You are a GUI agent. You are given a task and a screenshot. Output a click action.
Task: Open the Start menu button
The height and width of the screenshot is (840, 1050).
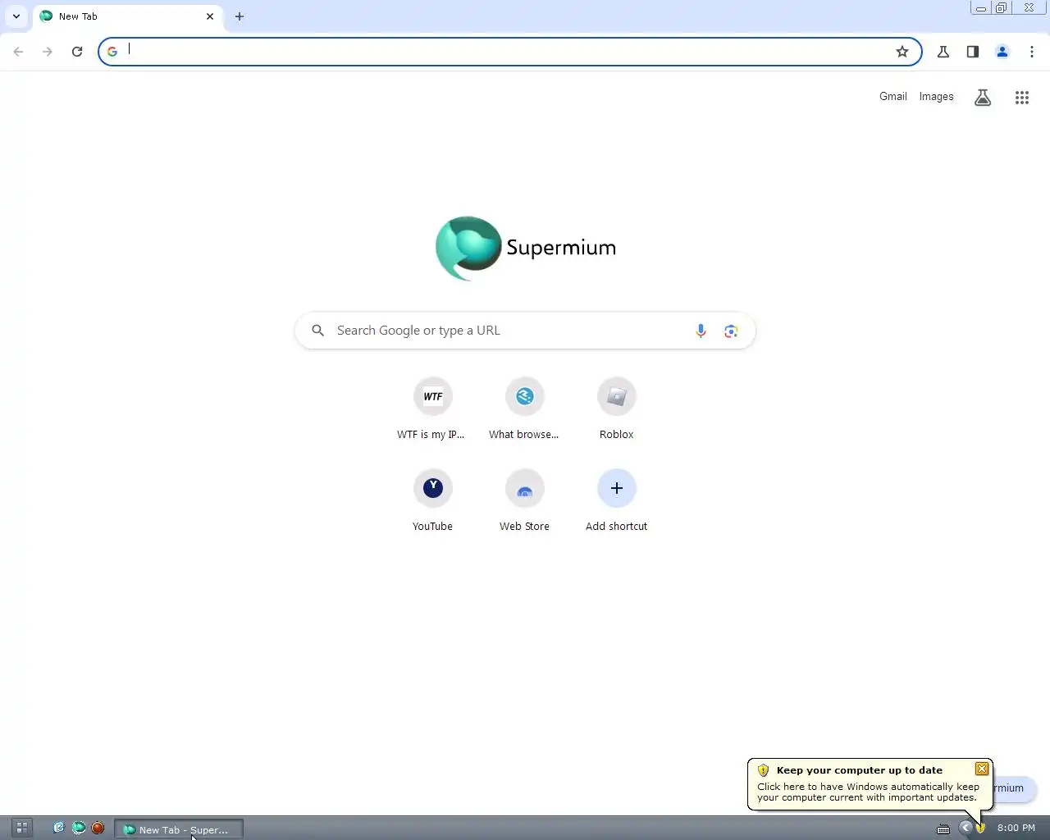coord(21,828)
